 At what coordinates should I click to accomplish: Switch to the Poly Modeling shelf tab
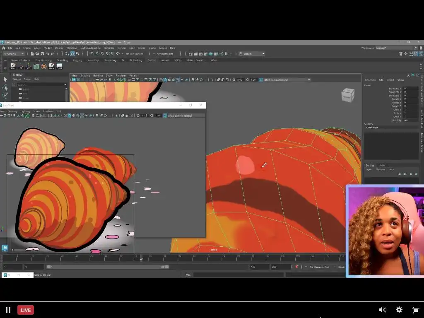pyautogui.click(x=43, y=60)
